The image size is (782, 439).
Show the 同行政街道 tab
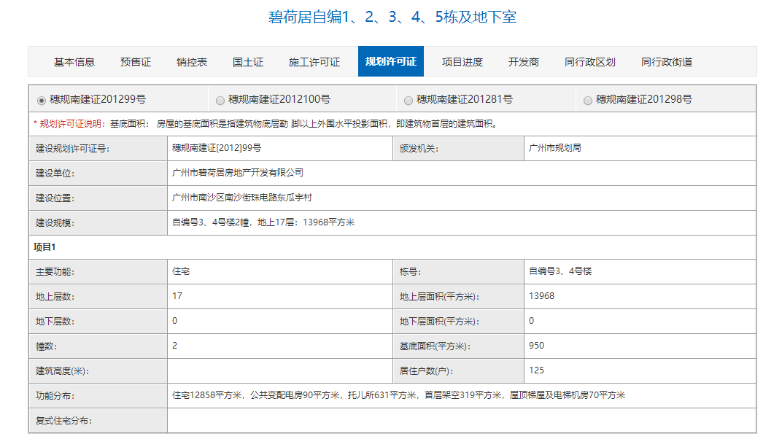click(x=667, y=62)
